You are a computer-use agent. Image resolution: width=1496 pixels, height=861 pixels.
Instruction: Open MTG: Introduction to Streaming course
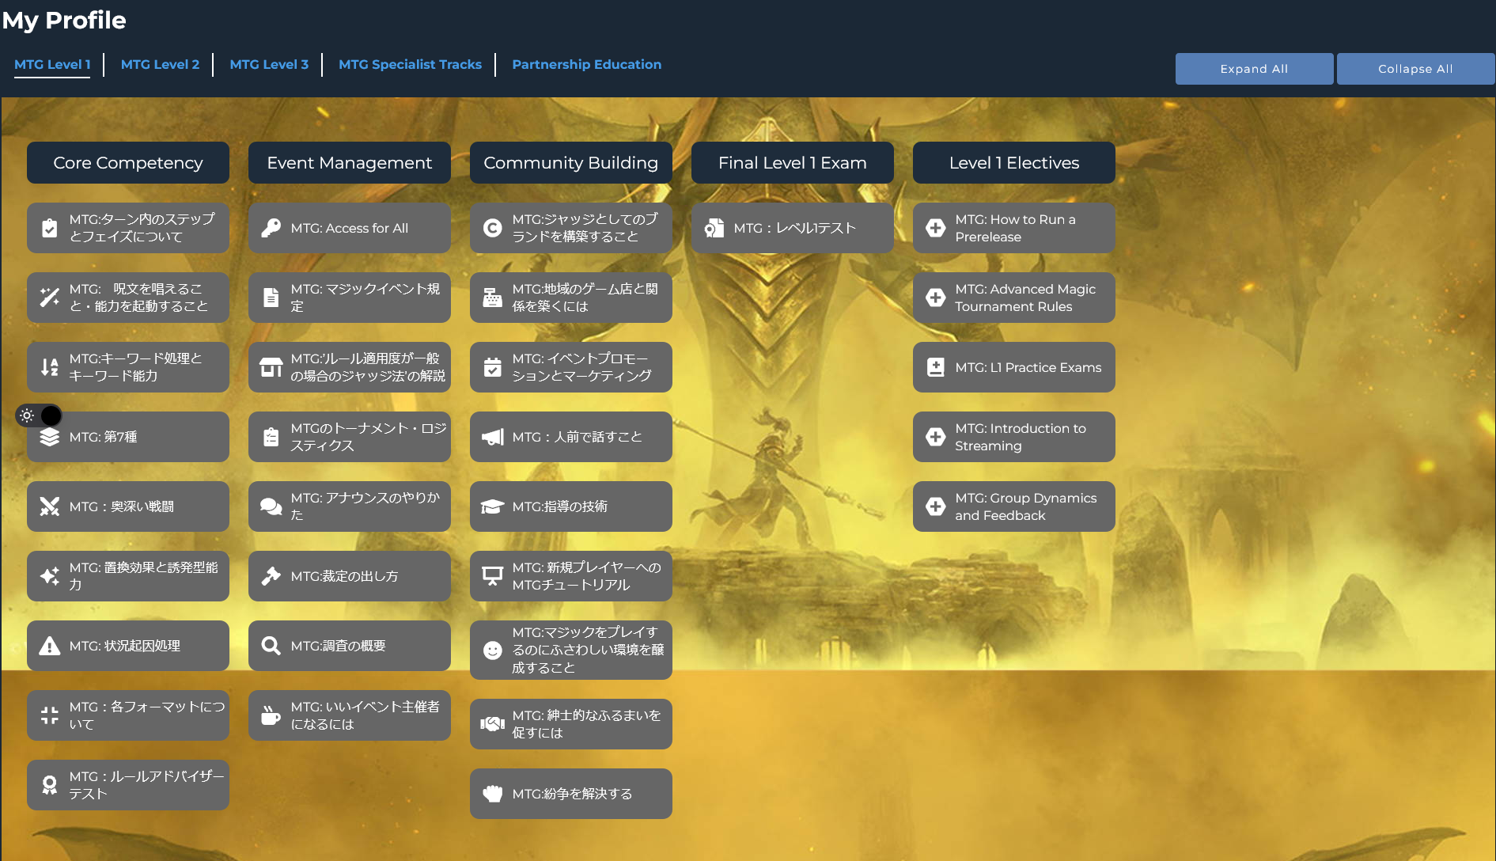click(x=1014, y=437)
